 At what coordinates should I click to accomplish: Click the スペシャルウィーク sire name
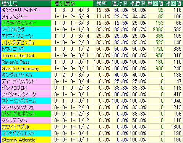[x=19, y=94]
